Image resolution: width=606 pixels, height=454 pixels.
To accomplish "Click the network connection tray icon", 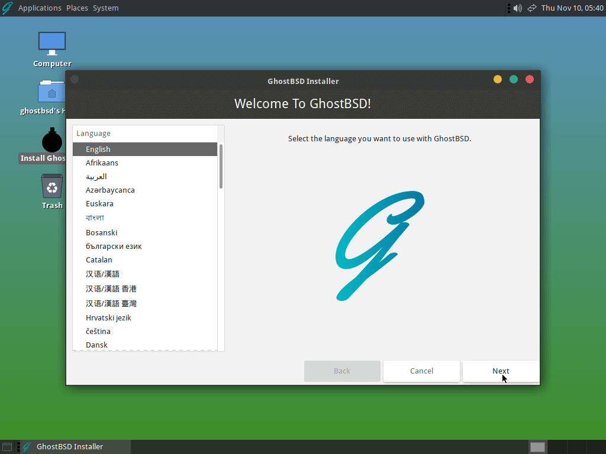I will pos(532,8).
